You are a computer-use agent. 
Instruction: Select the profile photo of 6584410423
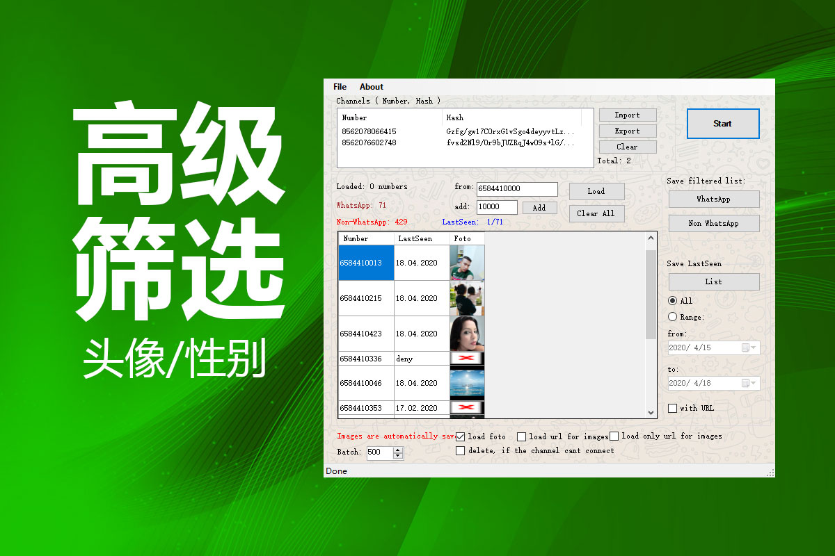click(467, 334)
